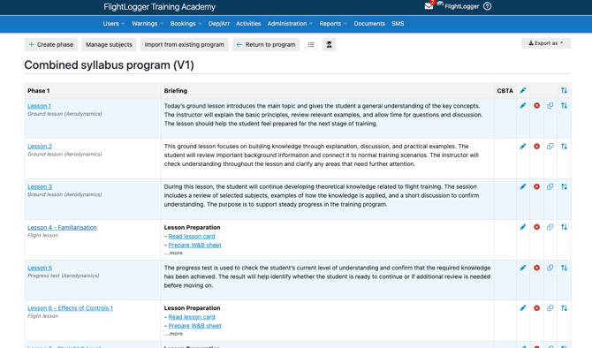Open Read lesson card under Lesson 6
The height and width of the screenshot is (348, 592).
click(192, 317)
